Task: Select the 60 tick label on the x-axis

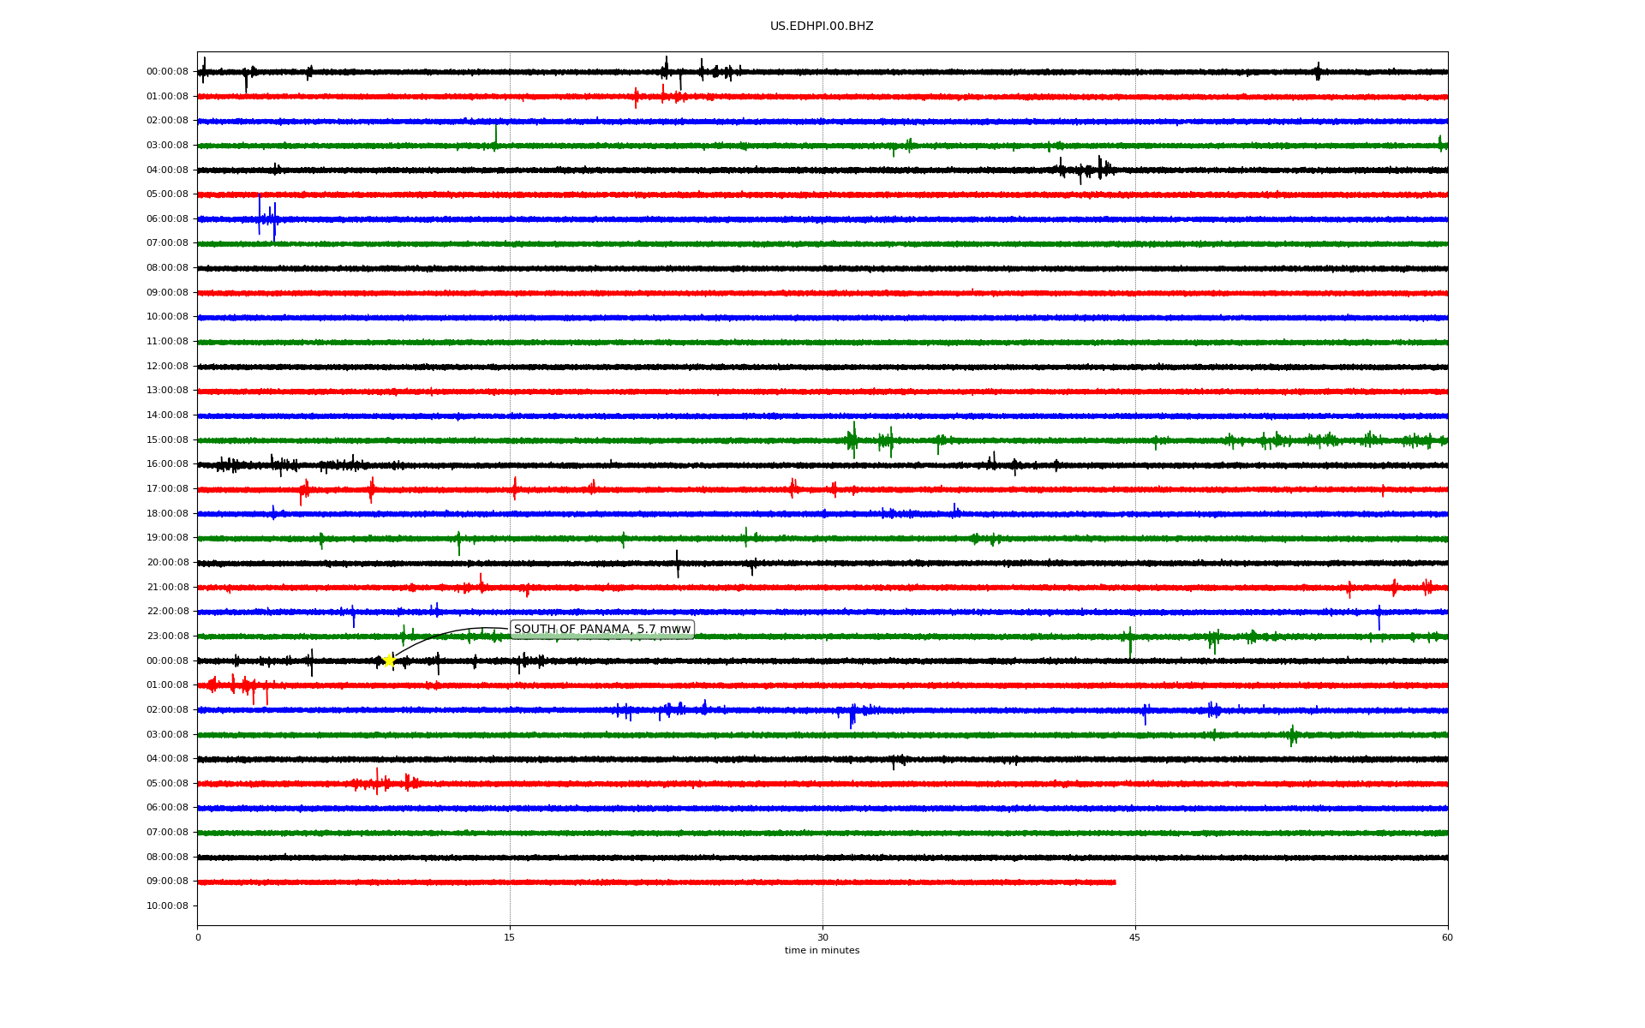Action: click(1447, 937)
